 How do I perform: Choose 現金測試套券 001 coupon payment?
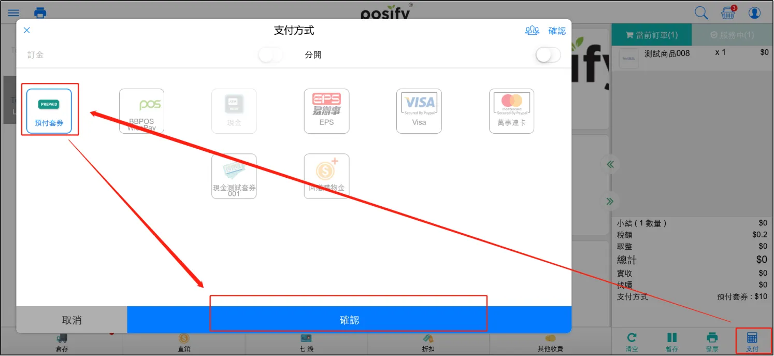(234, 176)
